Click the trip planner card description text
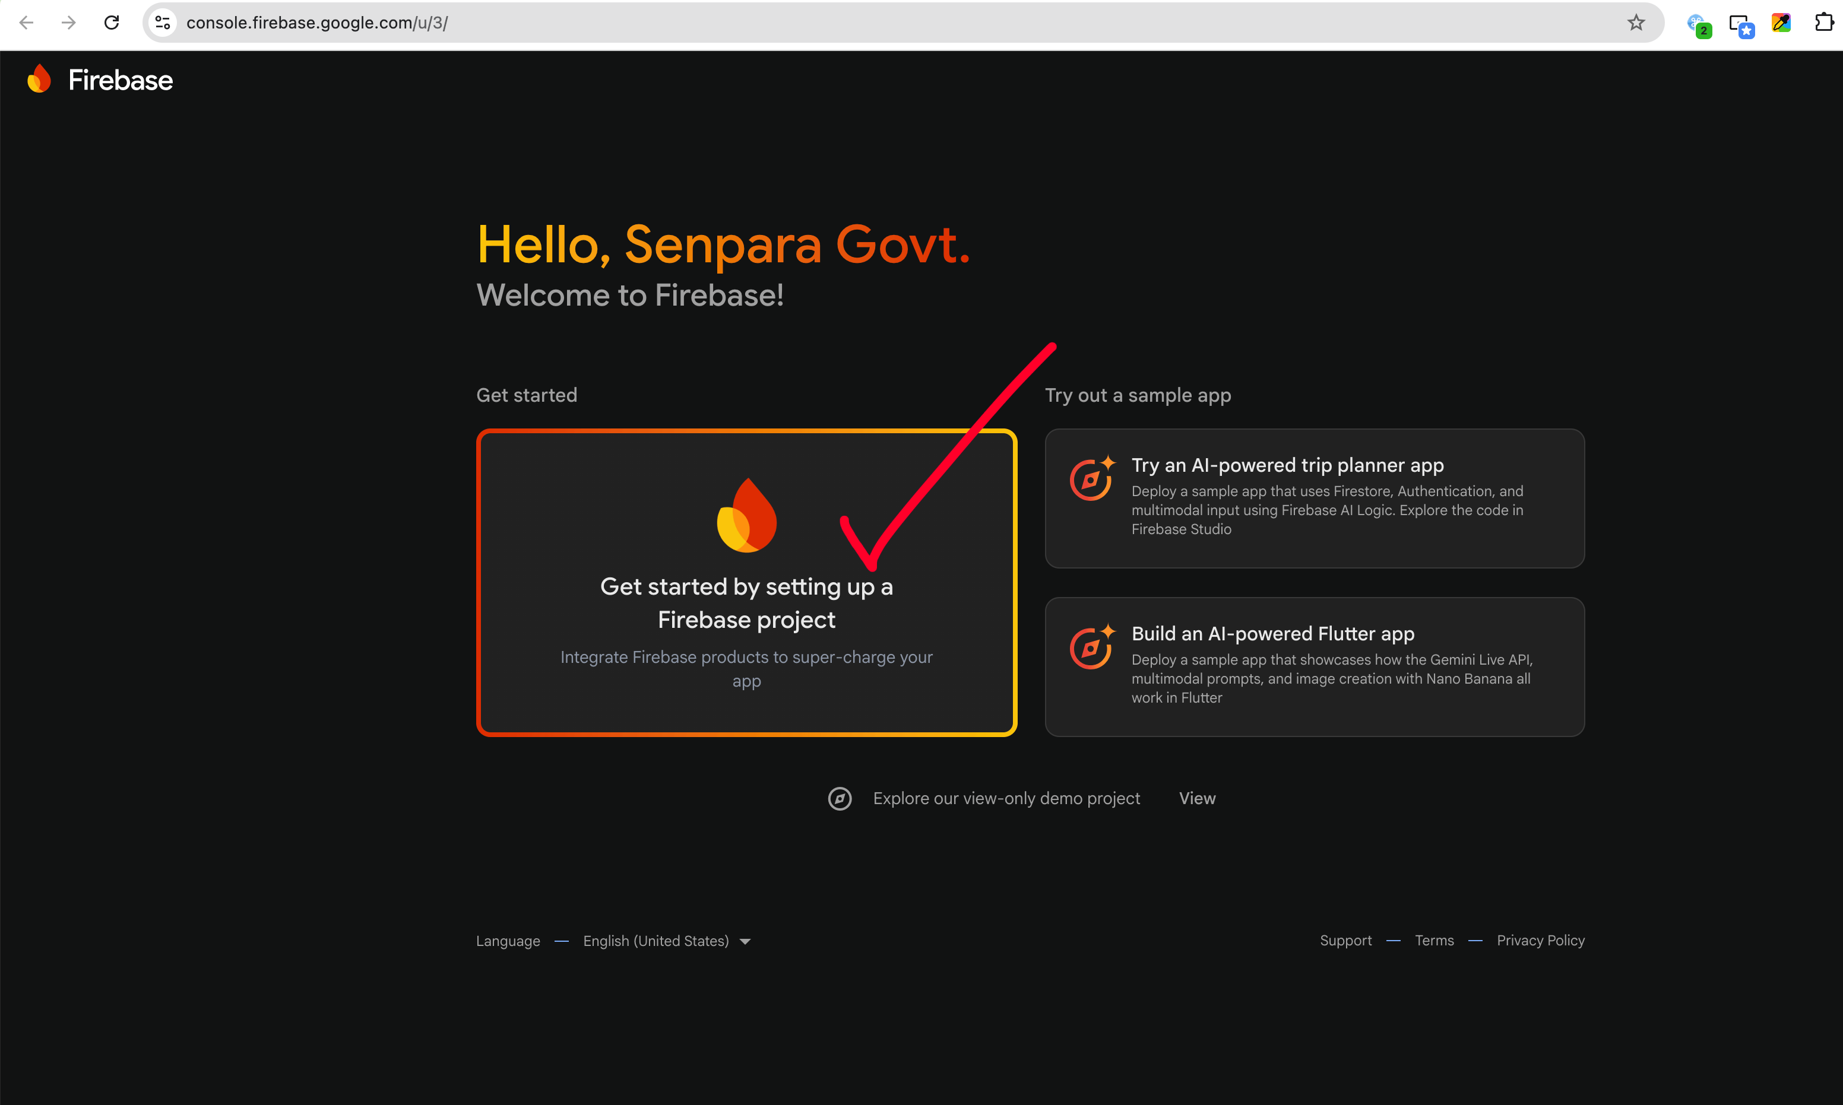This screenshot has width=1843, height=1105. pos(1327,510)
